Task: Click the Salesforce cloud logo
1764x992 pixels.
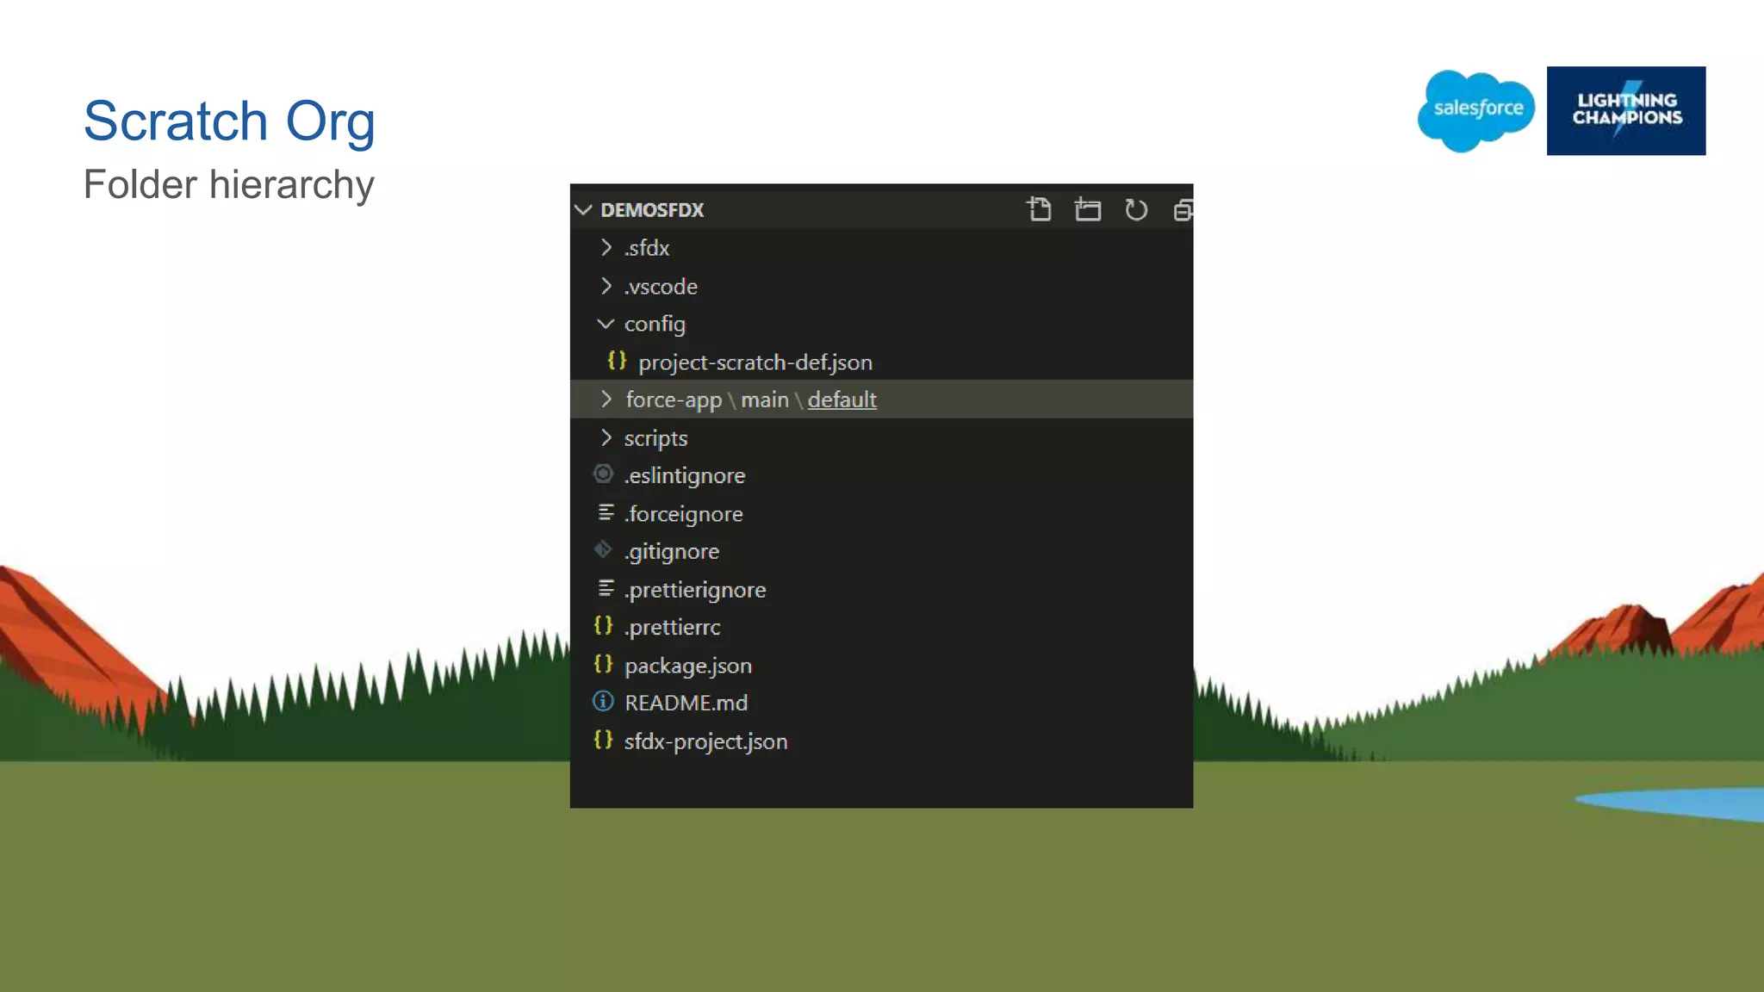Action: pyautogui.click(x=1476, y=111)
